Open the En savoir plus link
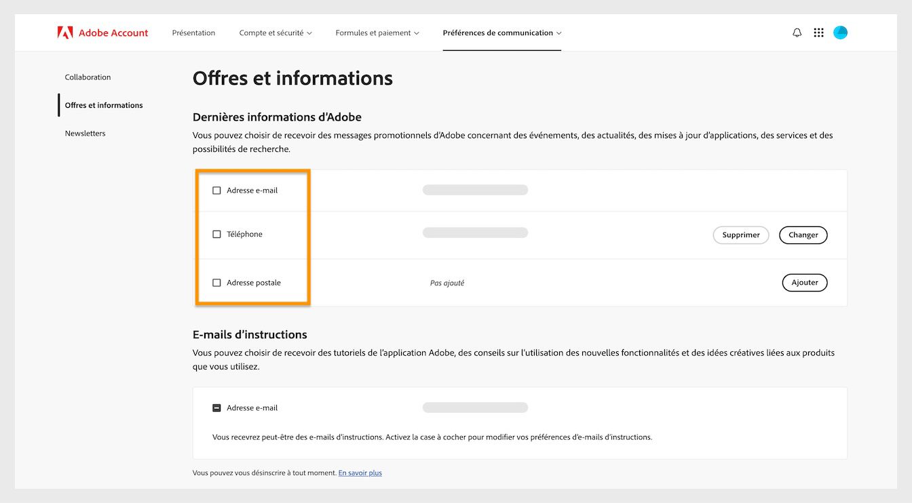912x503 pixels. 360,472
